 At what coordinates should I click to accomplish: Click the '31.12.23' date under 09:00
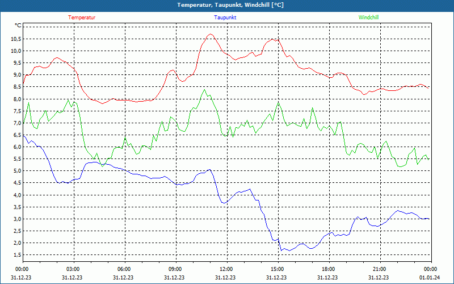coord(174,278)
